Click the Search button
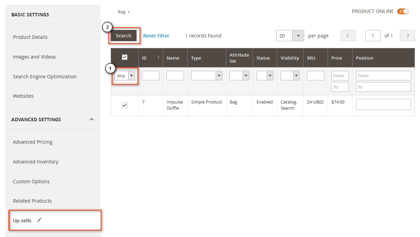This screenshot has height=237, width=420. point(123,35)
